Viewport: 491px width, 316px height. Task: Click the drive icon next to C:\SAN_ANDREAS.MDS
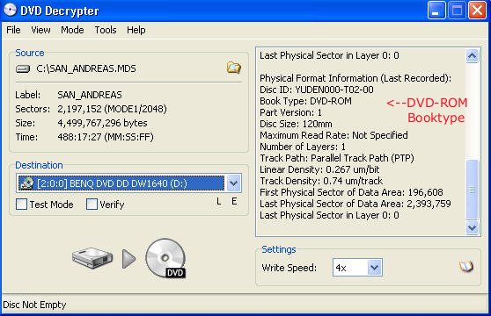click(x=23, y=68)
